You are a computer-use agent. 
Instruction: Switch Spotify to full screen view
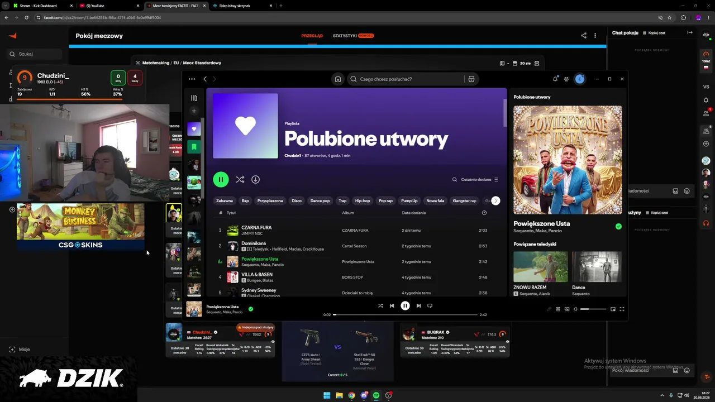coord(622,309)
